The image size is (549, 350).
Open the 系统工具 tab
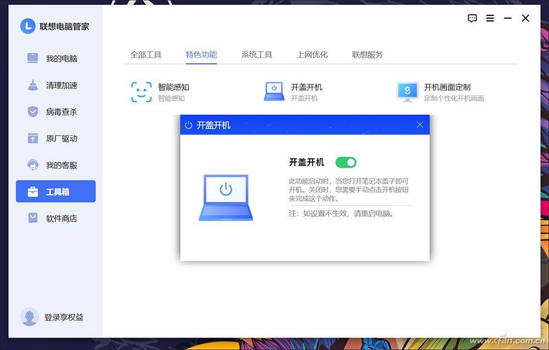click(256, 54)
